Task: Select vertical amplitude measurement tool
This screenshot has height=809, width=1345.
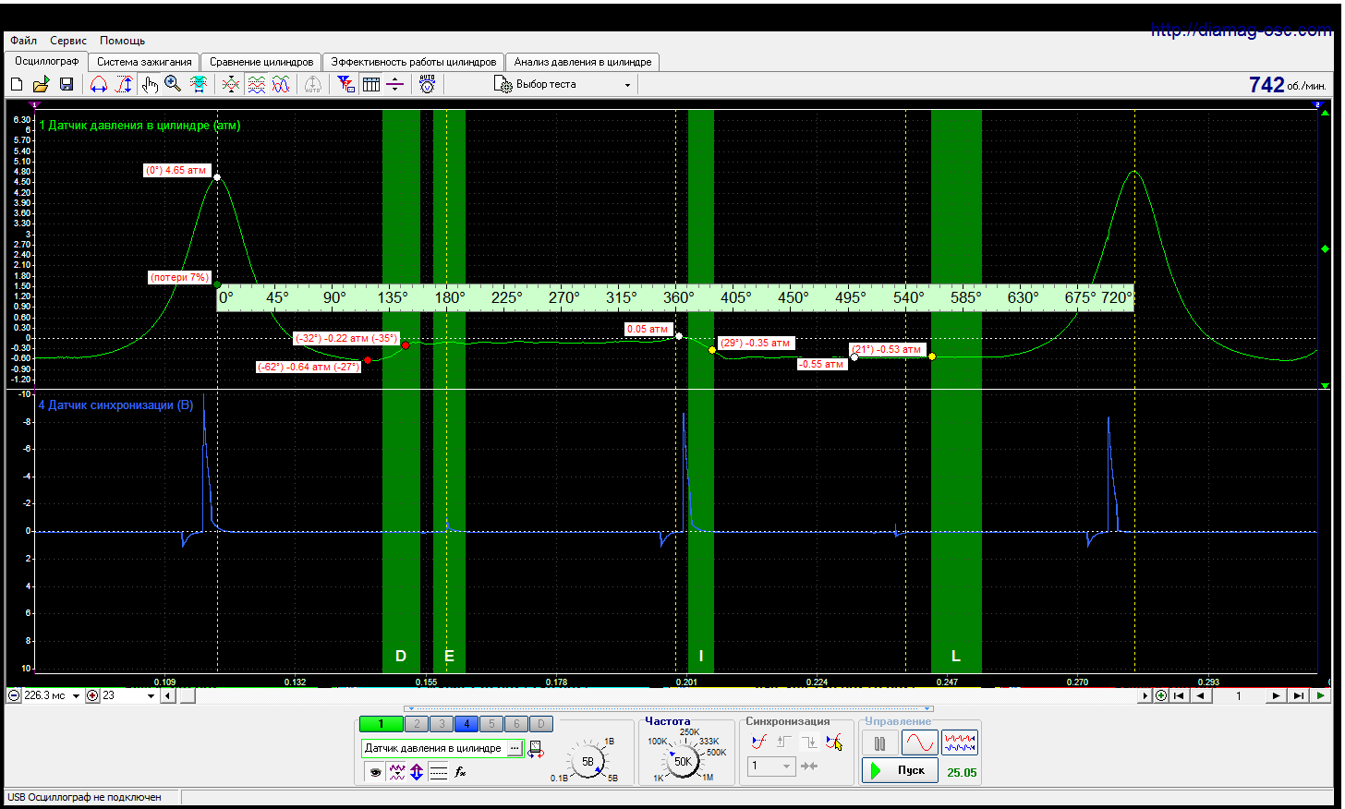Action: [124, 84]
